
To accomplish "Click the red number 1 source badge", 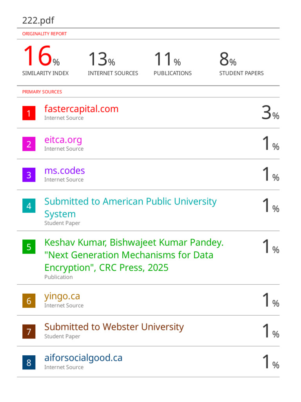I will 29,113.
